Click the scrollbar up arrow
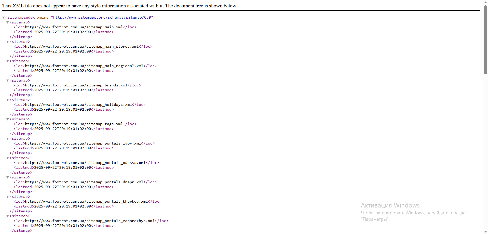Viewport: 488px width, 234px height. [x=485, y=2]
